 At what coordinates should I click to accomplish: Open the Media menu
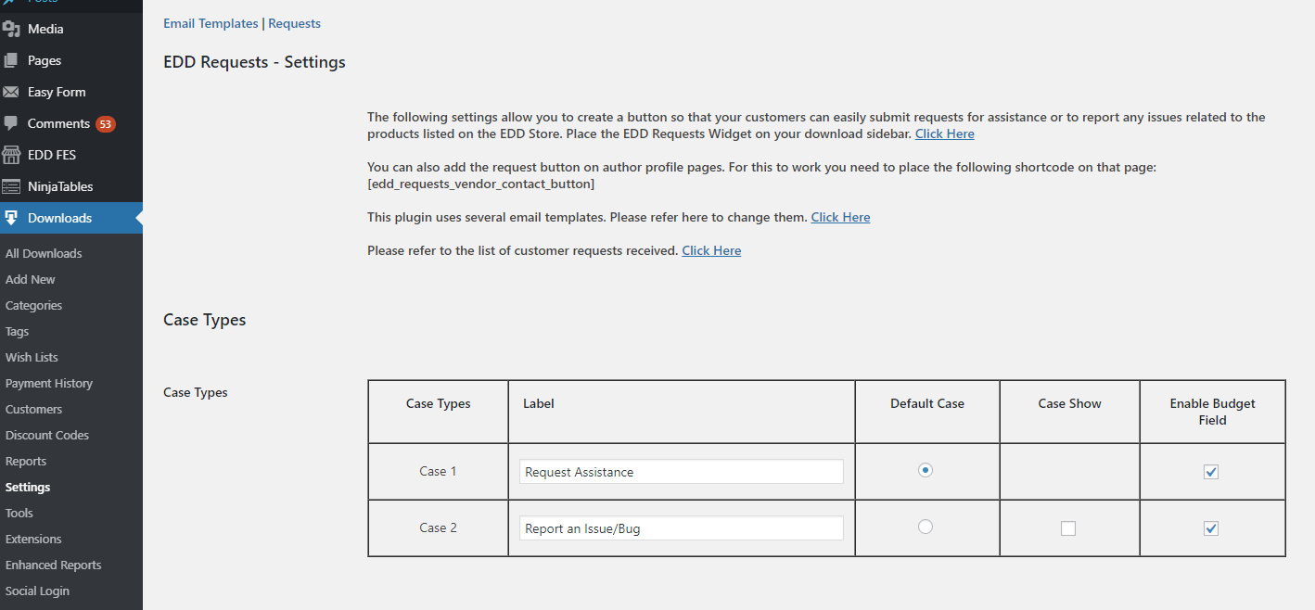pyautogui.click(x=71, y=29)
